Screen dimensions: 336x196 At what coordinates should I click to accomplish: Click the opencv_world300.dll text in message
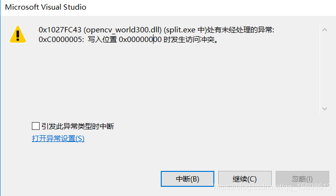123,30
